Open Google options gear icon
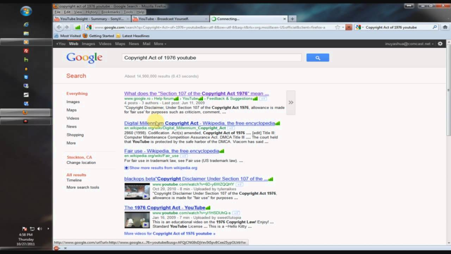Viewport: 451px width, 254px height. pos(440,44)
